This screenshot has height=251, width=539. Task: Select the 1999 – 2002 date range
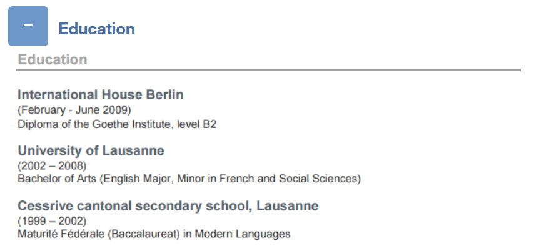pyautogui.click(x=52, y=221)
